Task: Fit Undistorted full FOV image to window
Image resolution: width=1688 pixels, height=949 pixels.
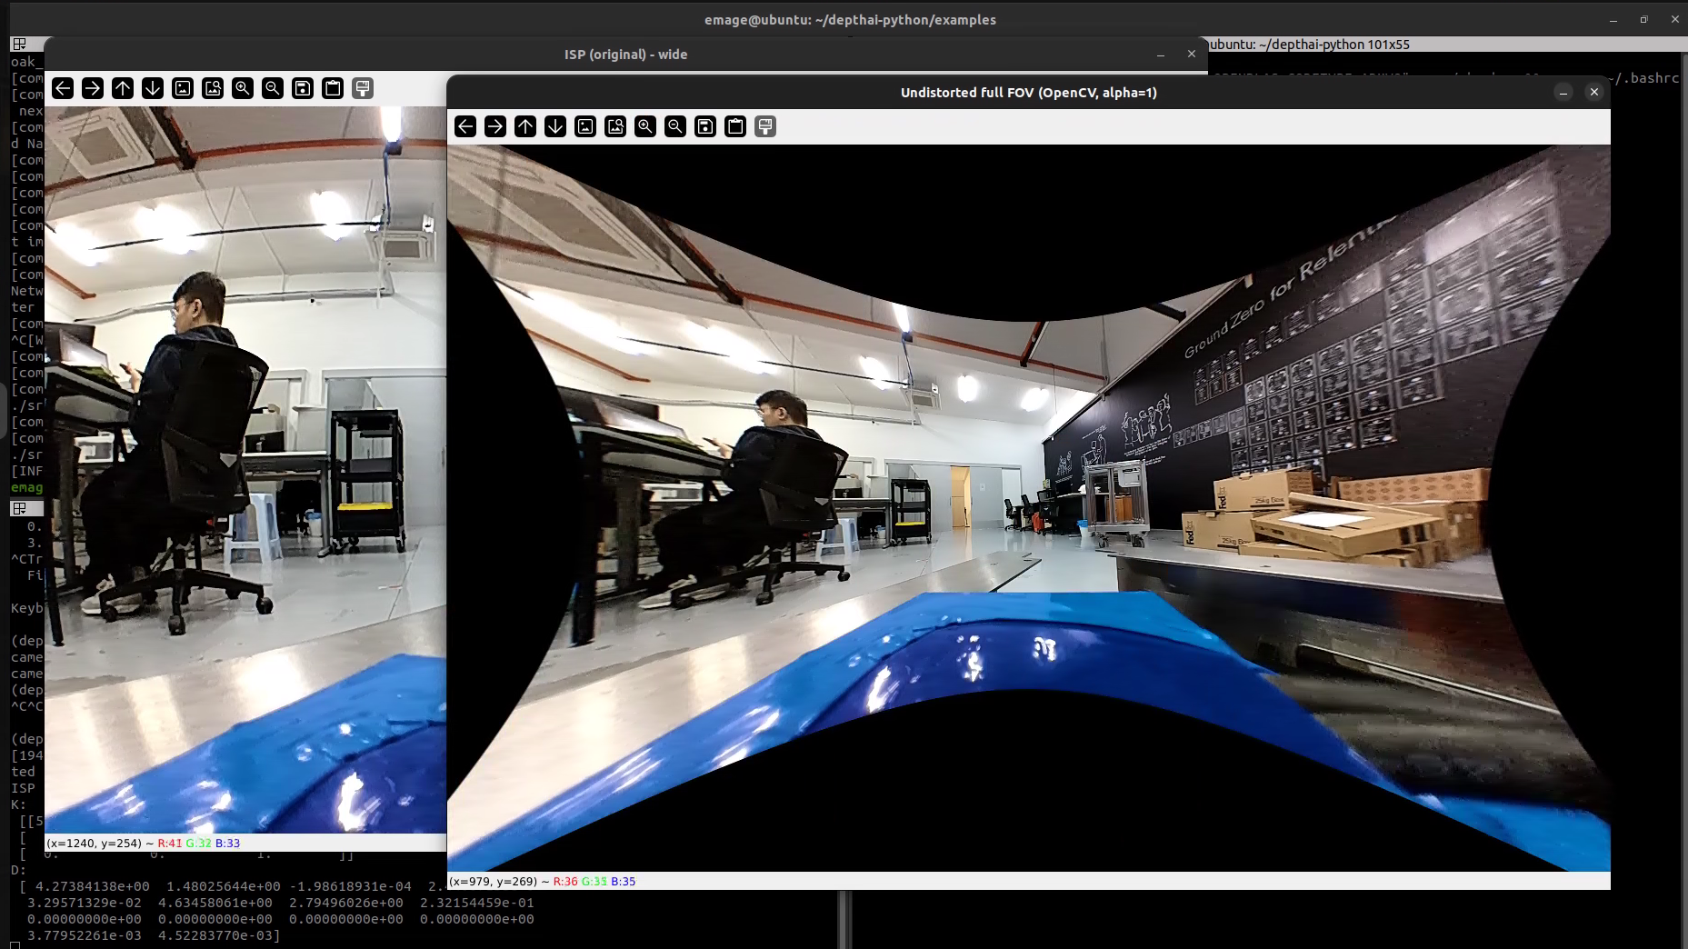Action: point(615,126)
